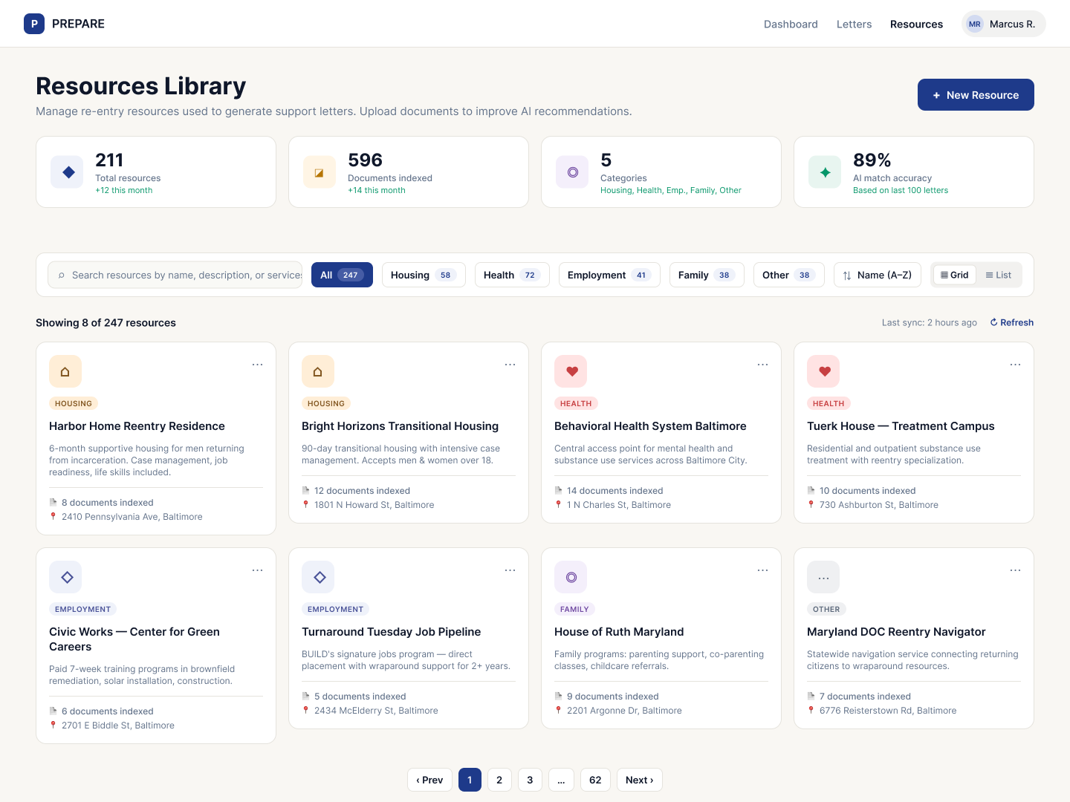The image size is (1070, 802).
Task: Click the housing icon on Harbor Home card
Action: [x=65, y=371]
